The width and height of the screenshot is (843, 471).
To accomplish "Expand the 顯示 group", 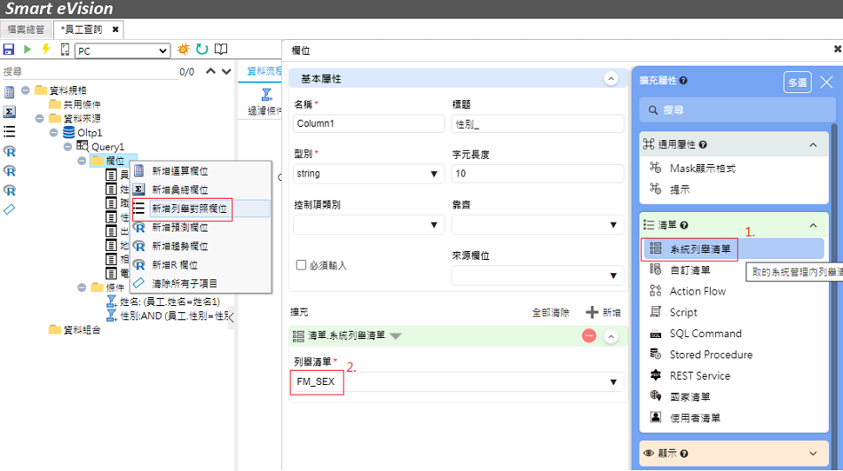I will pyautogui.click(x=813, y=454).
